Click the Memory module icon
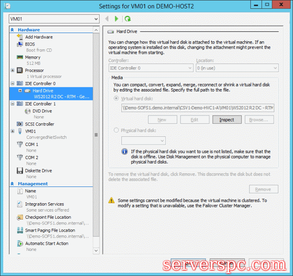 pos(20,57)
